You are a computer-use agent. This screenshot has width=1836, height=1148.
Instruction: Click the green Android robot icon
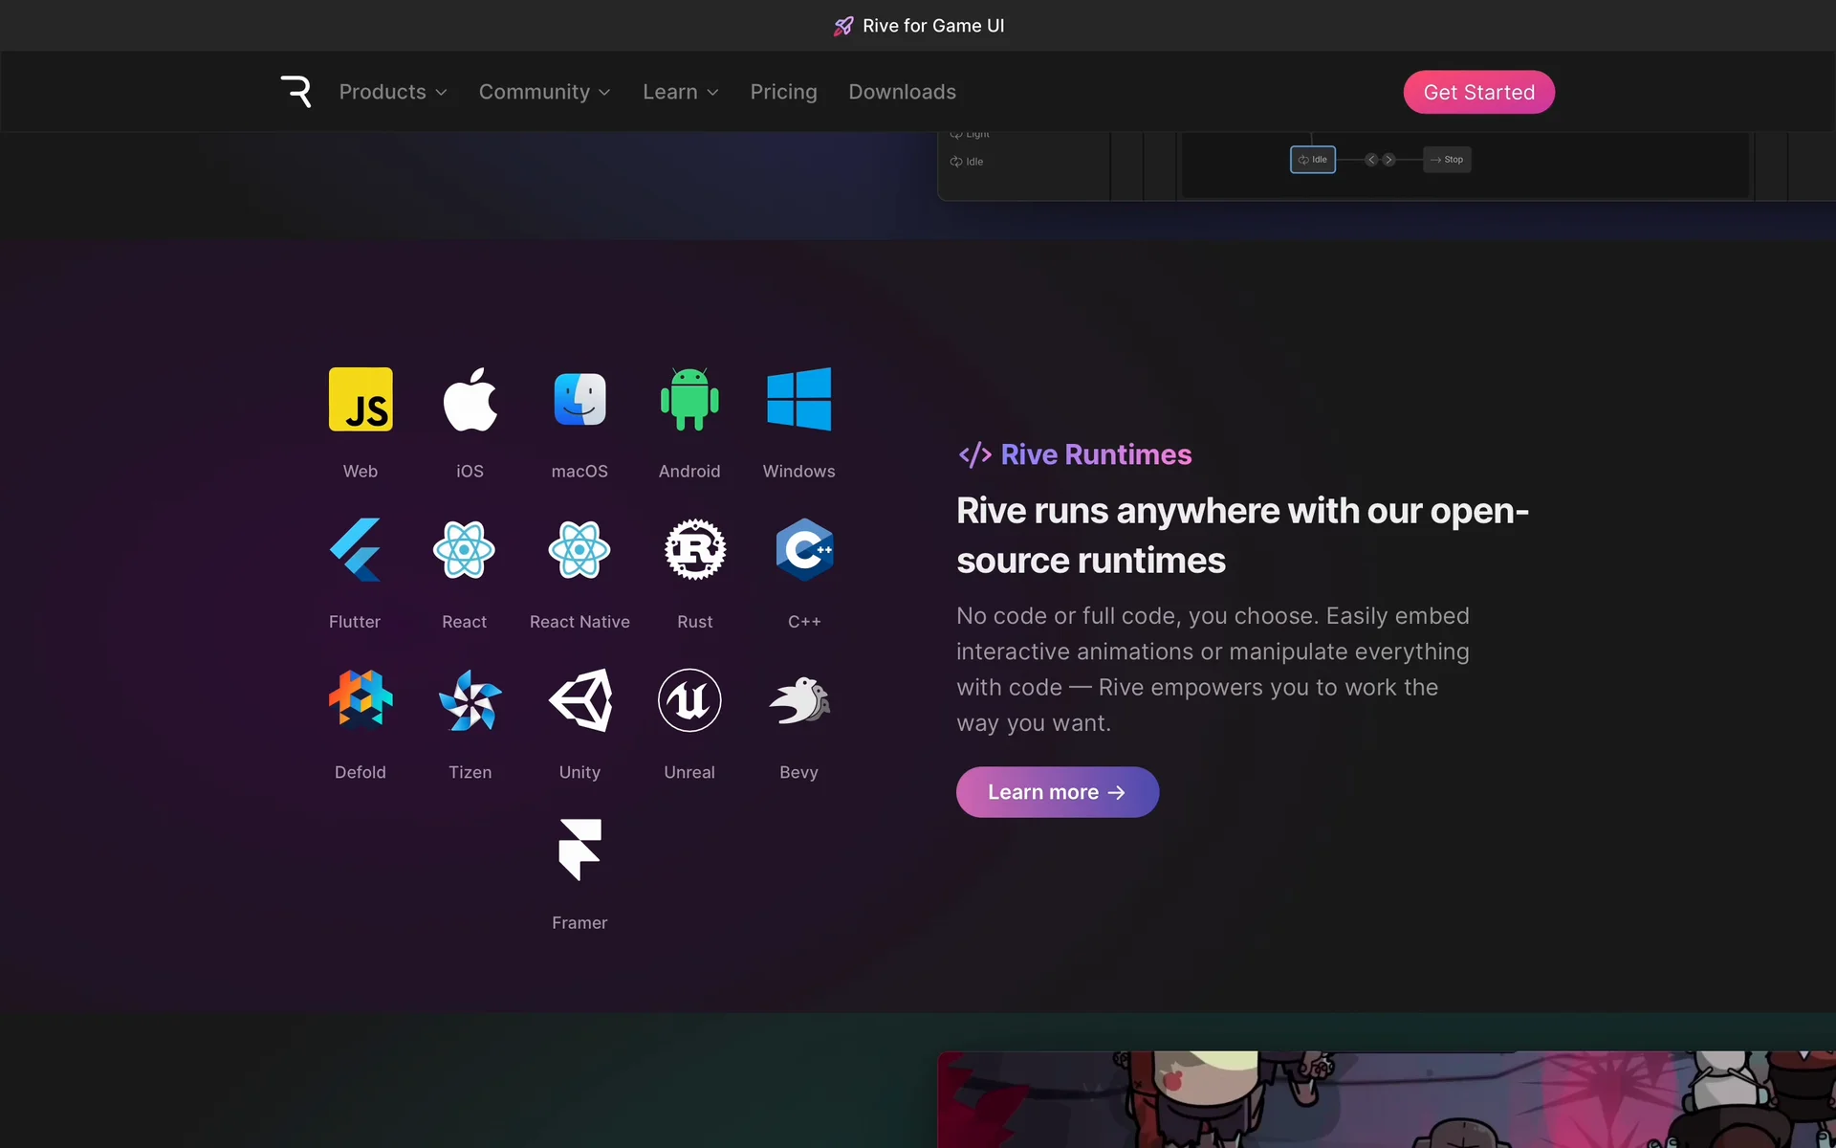[x=689, y=399]
